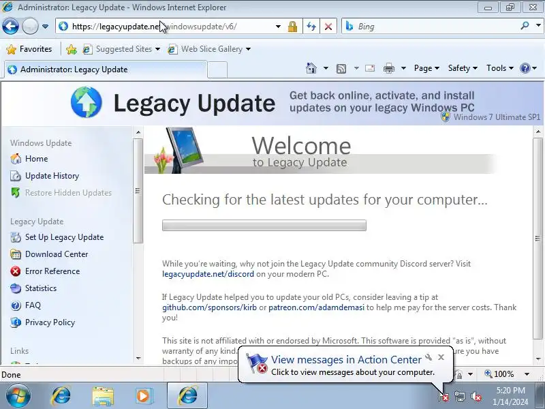Image resolution: width=545 pixels, height=409 pixels.
Task: Open Privacy Policy in sidebar
Action: (50, 322)
